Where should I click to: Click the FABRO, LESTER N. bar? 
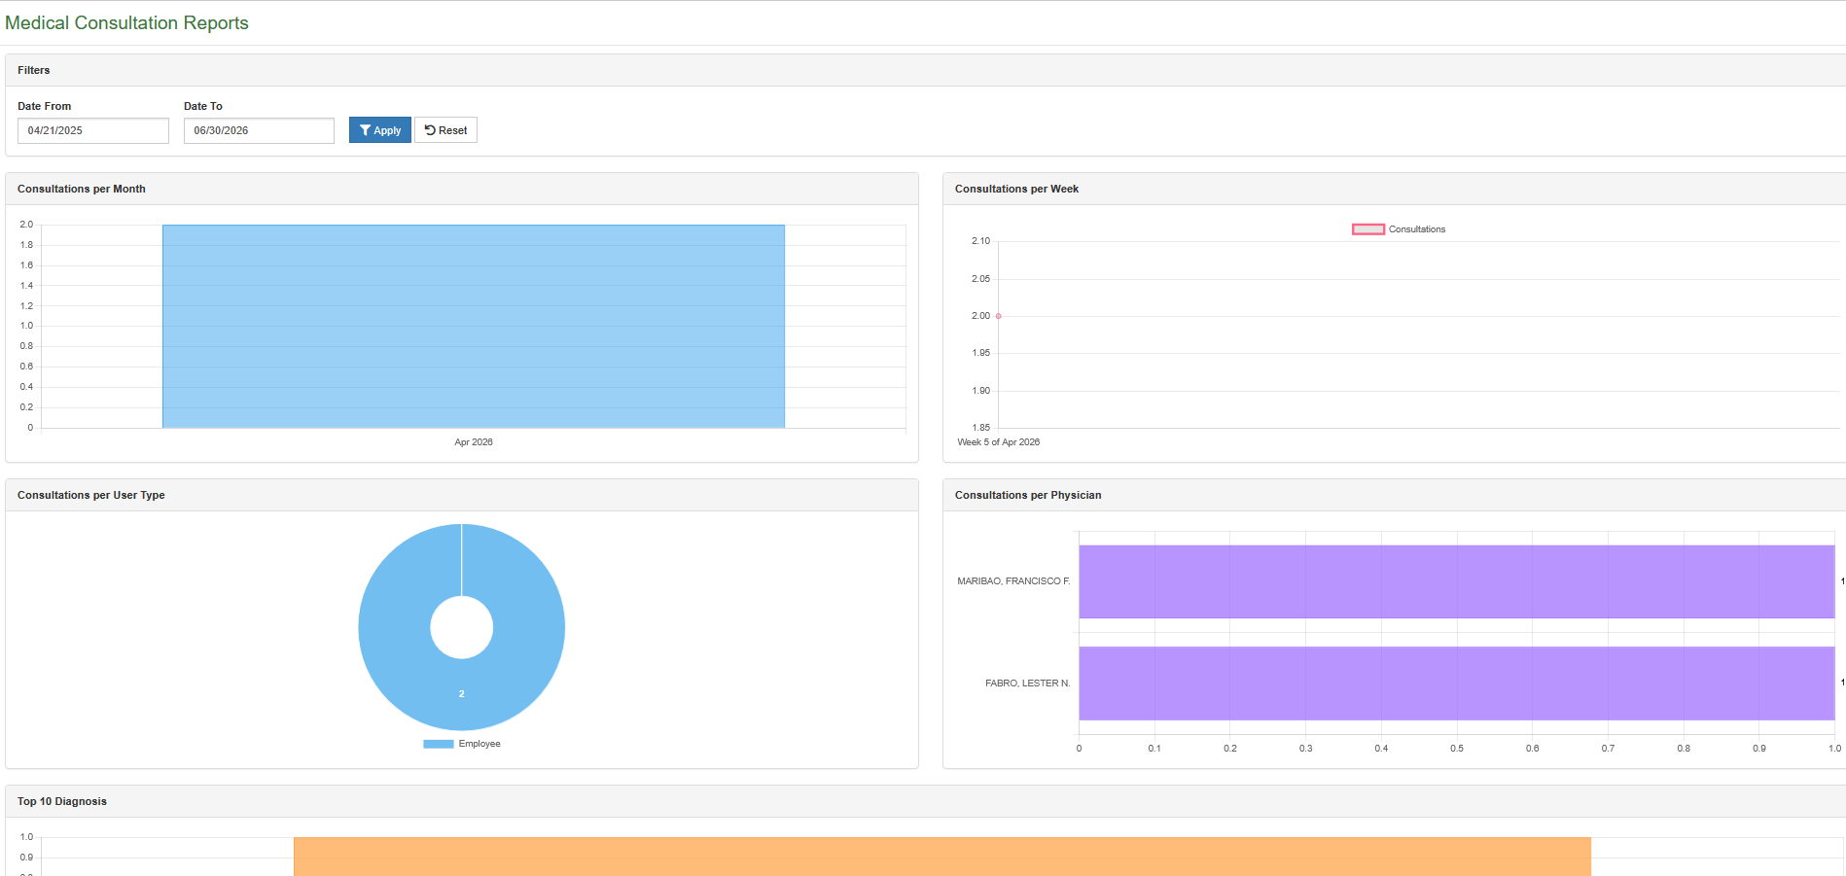pyautogui.click(x=1456, y=683)
